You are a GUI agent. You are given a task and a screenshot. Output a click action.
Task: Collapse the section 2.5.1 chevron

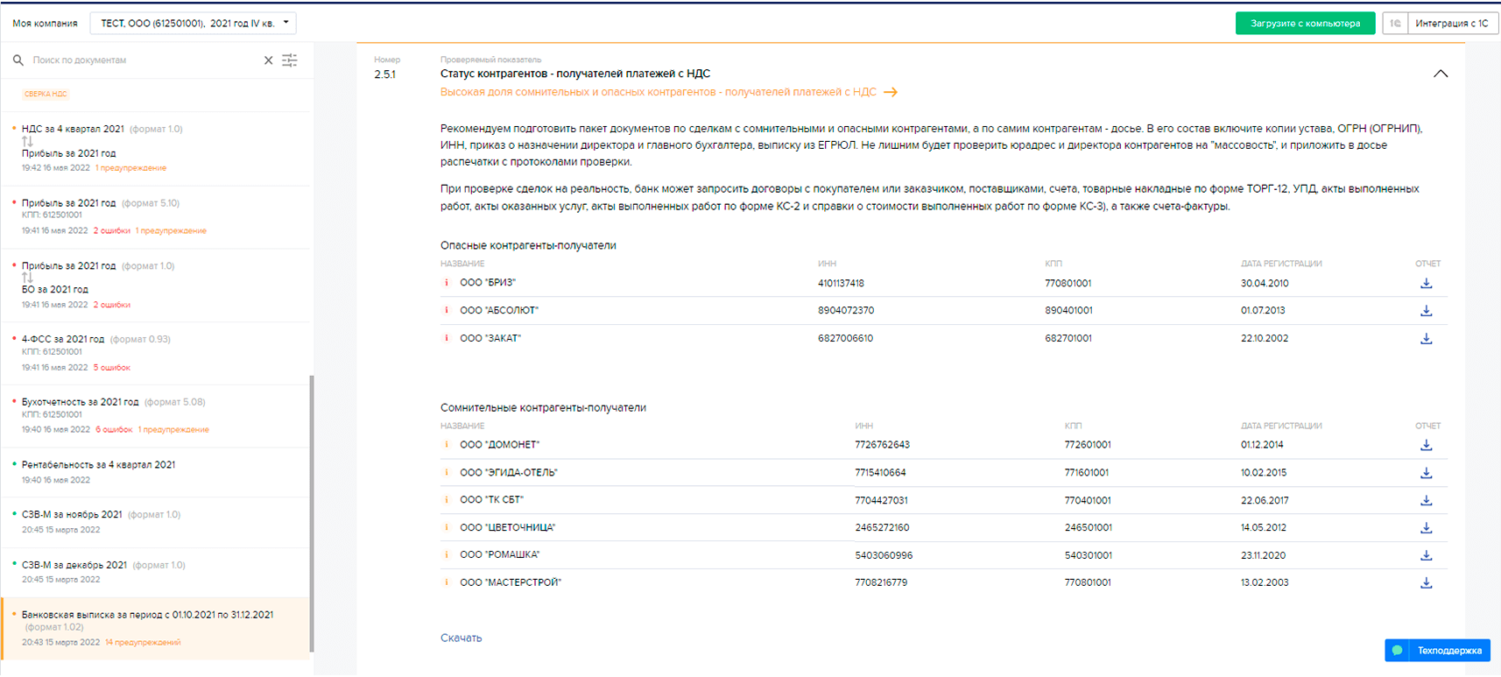click(1440, 74)
